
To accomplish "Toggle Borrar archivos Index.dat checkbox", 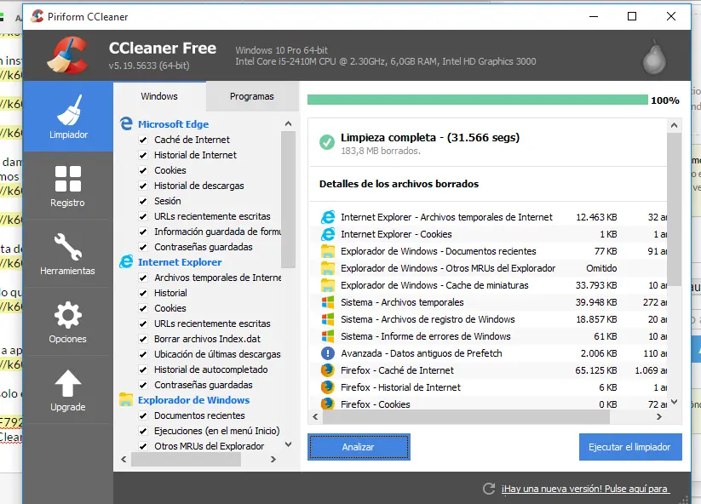I will (143, 339).
